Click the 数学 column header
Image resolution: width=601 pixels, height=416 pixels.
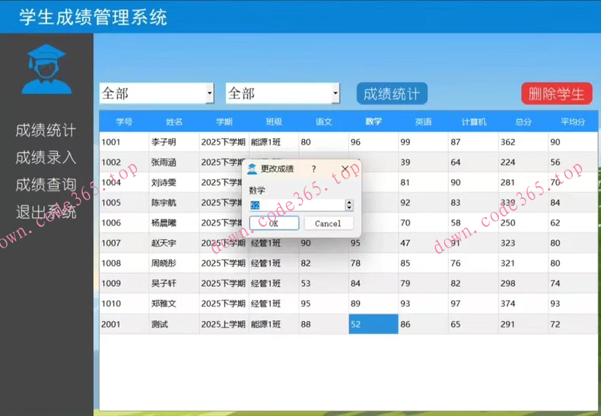click(x=374, y=122)
